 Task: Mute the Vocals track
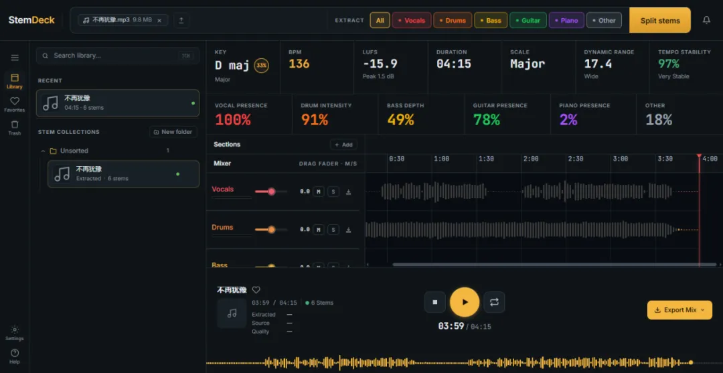318,192
